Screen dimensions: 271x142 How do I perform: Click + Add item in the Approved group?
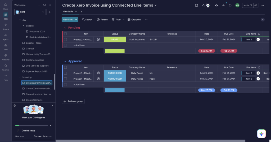pos(79,84)
